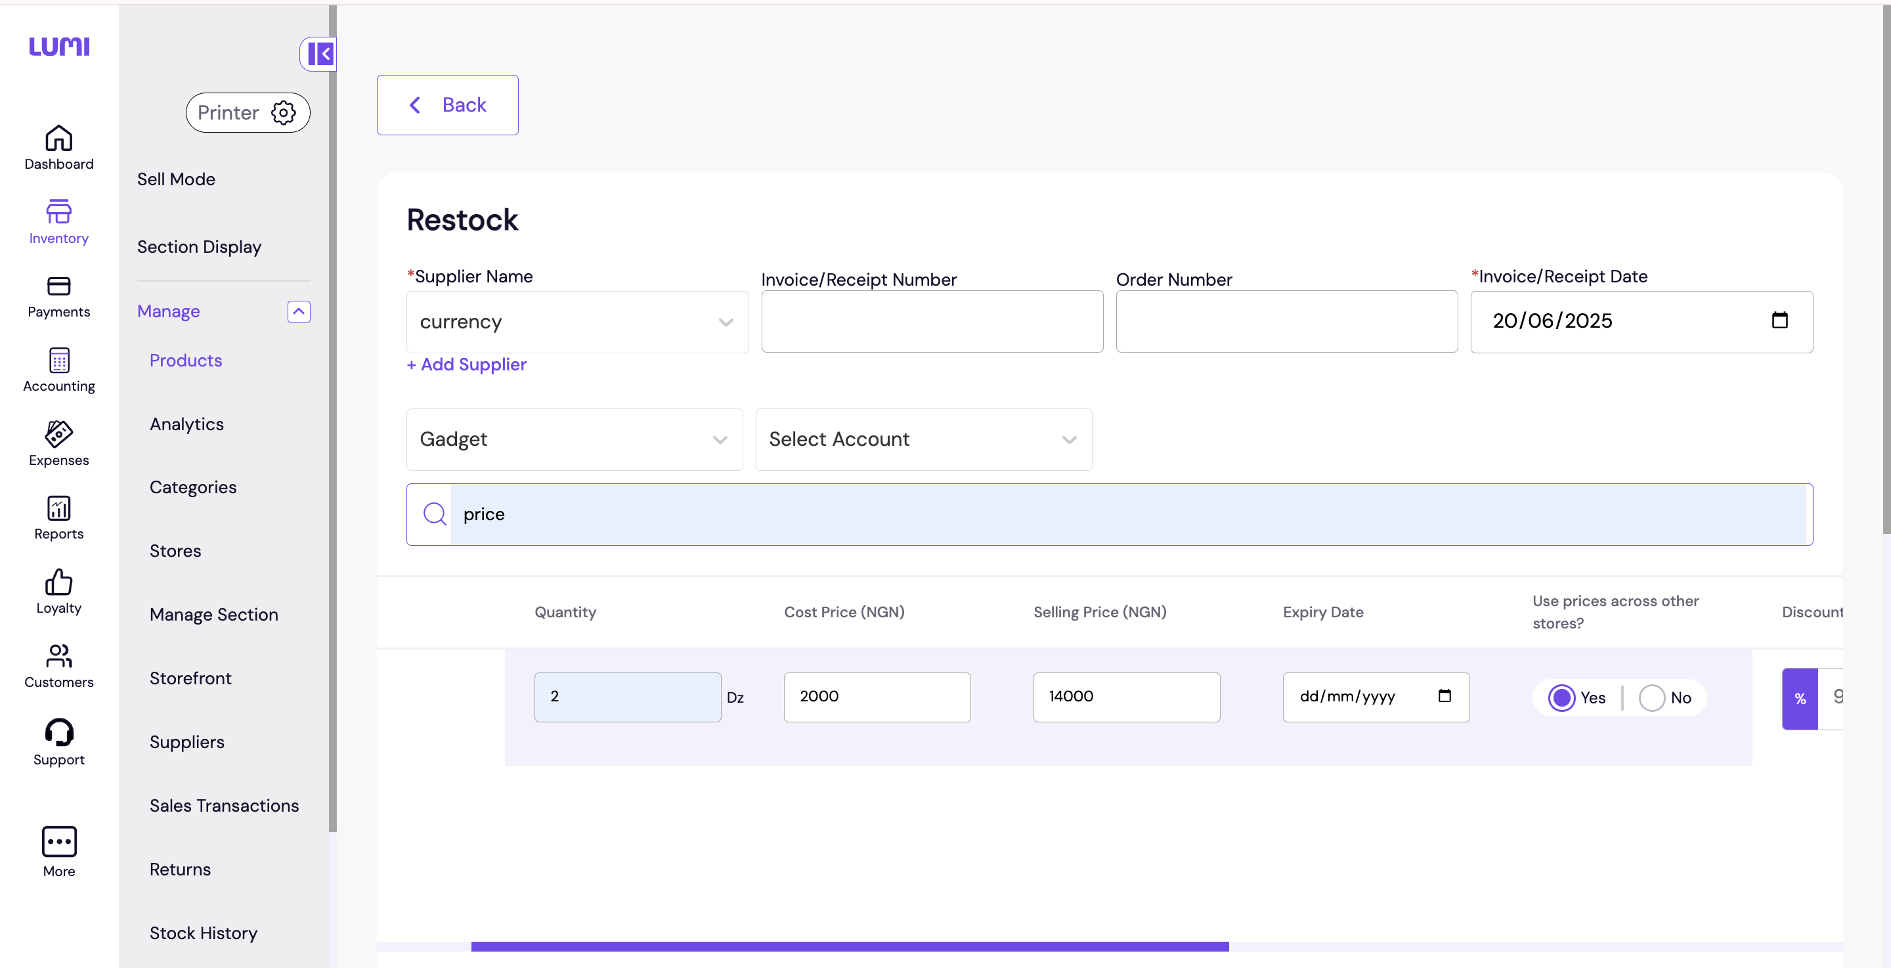
Task: Collapse sidebar with panel toggle icon
Action: 320,54
